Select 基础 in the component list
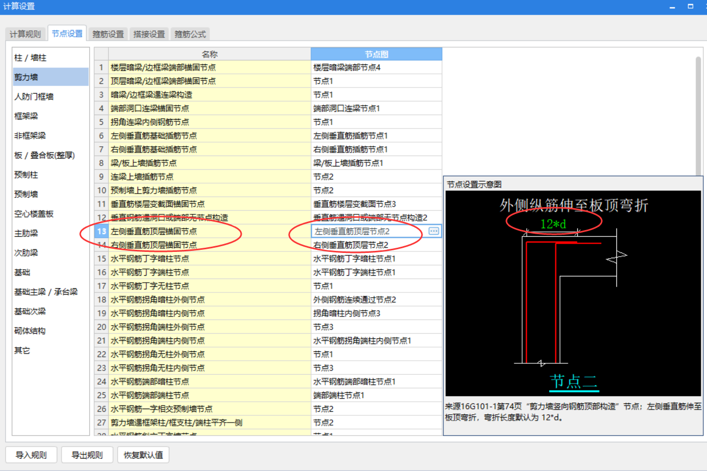 click(51, 272)
